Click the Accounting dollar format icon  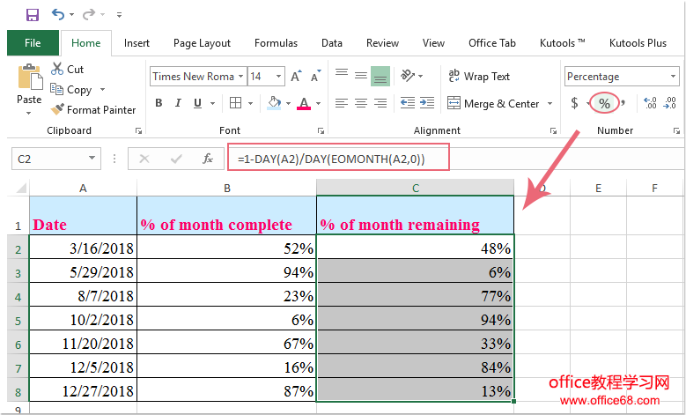click(574, 103)
